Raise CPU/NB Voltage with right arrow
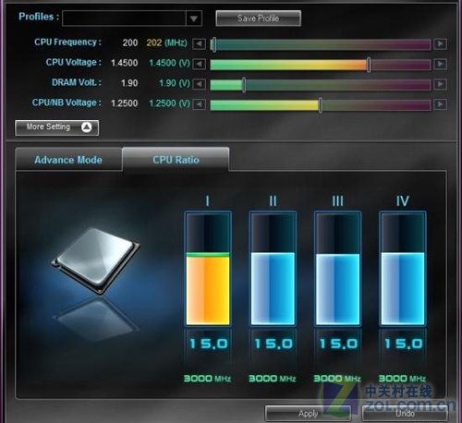Viewport: 462px width, 423px height. [440, 104]
